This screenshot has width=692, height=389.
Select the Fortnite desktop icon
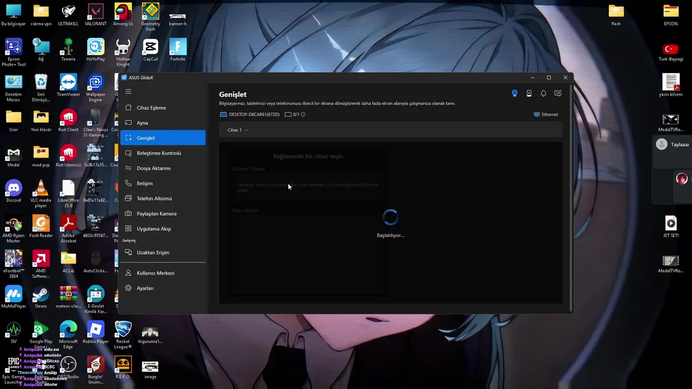pyautogui.click(x=178, y=50)
